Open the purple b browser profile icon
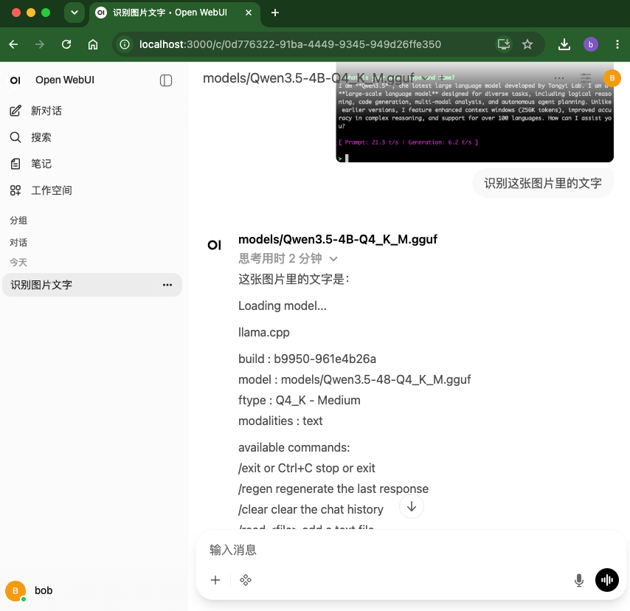This screenshot has width=630, height=611. pyautogui.click(x=591, y=44)
